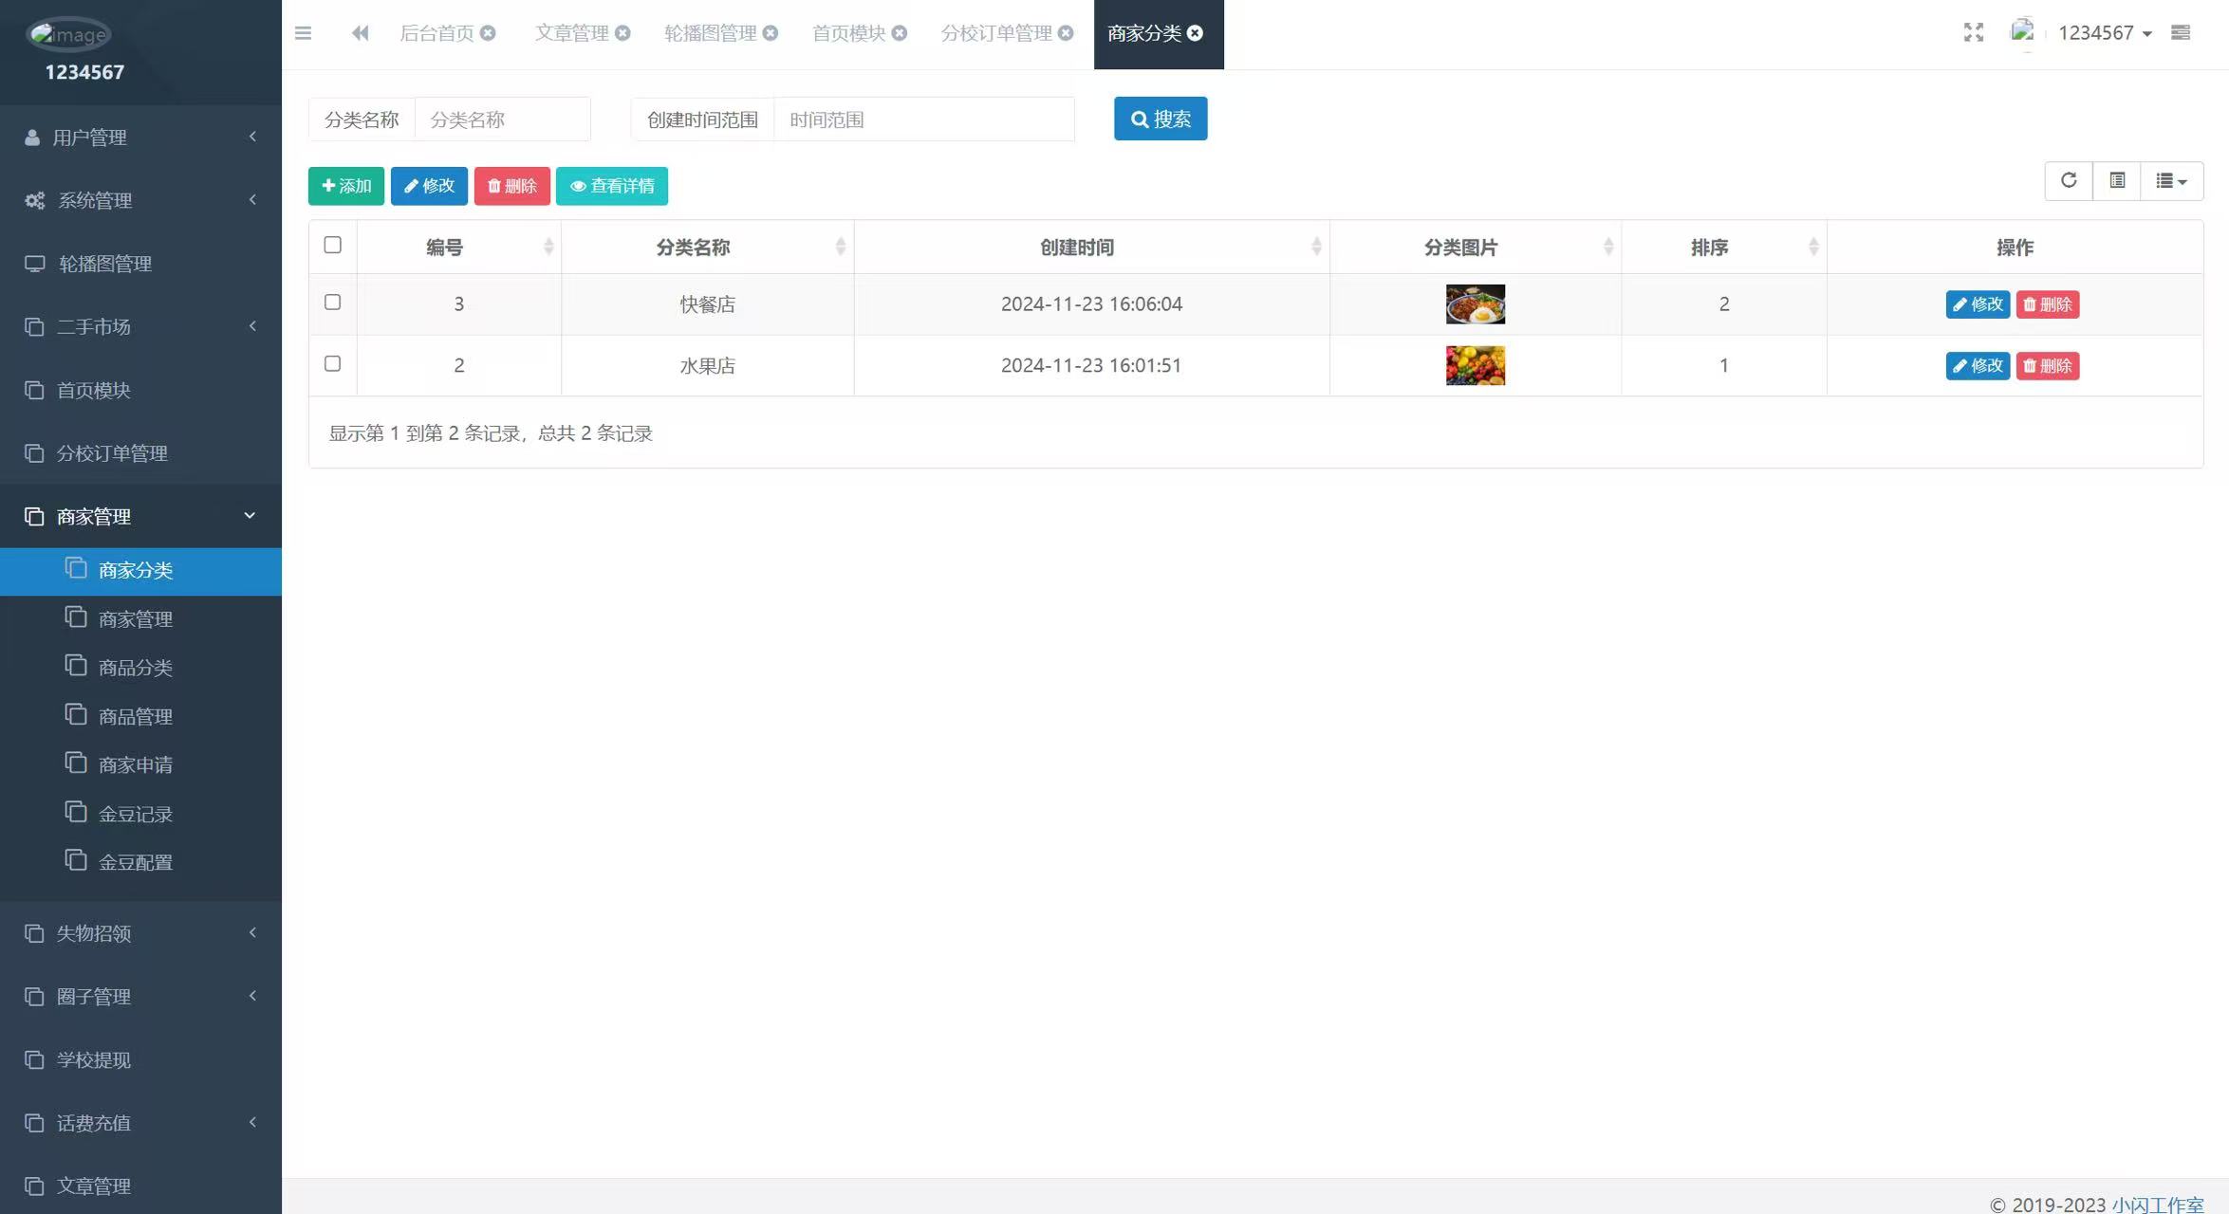The height and width of the screenshot is (1214, 2229).
Task: Open 商品管理 in the sidebar submenu
Action: click(x=136, y=716)
